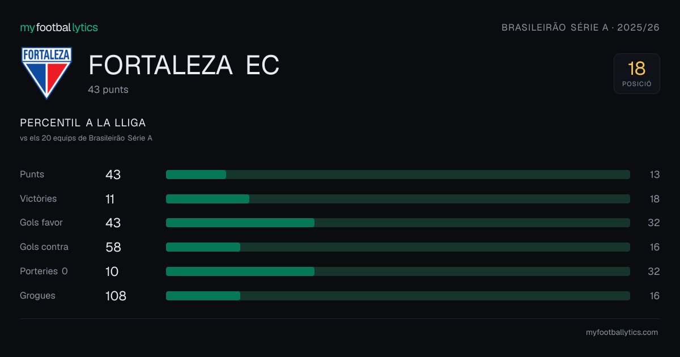Click the Gols contra label

coord(44,247)
